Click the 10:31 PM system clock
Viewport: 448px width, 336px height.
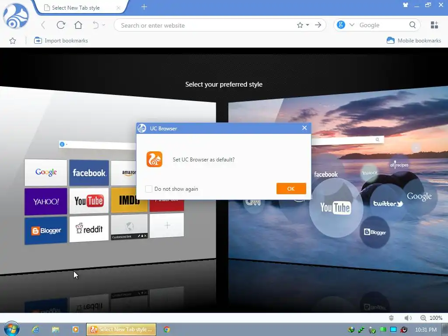click(x=426, y=330)
